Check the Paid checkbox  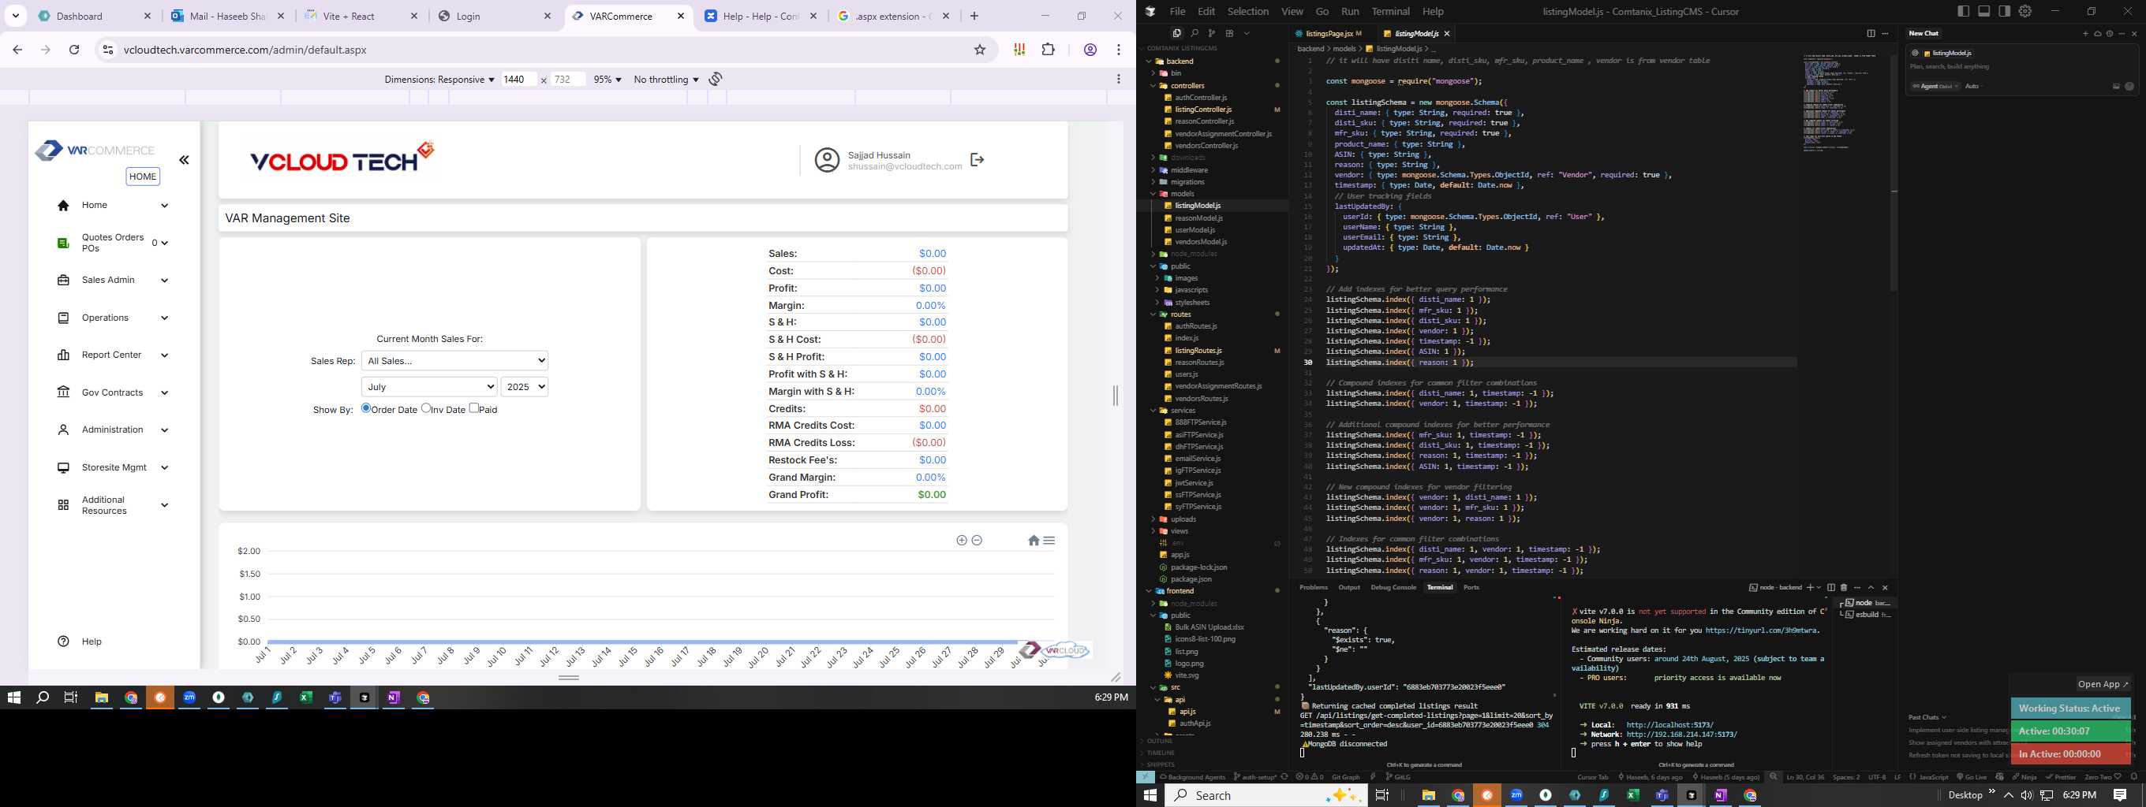(x=474, y=407)
